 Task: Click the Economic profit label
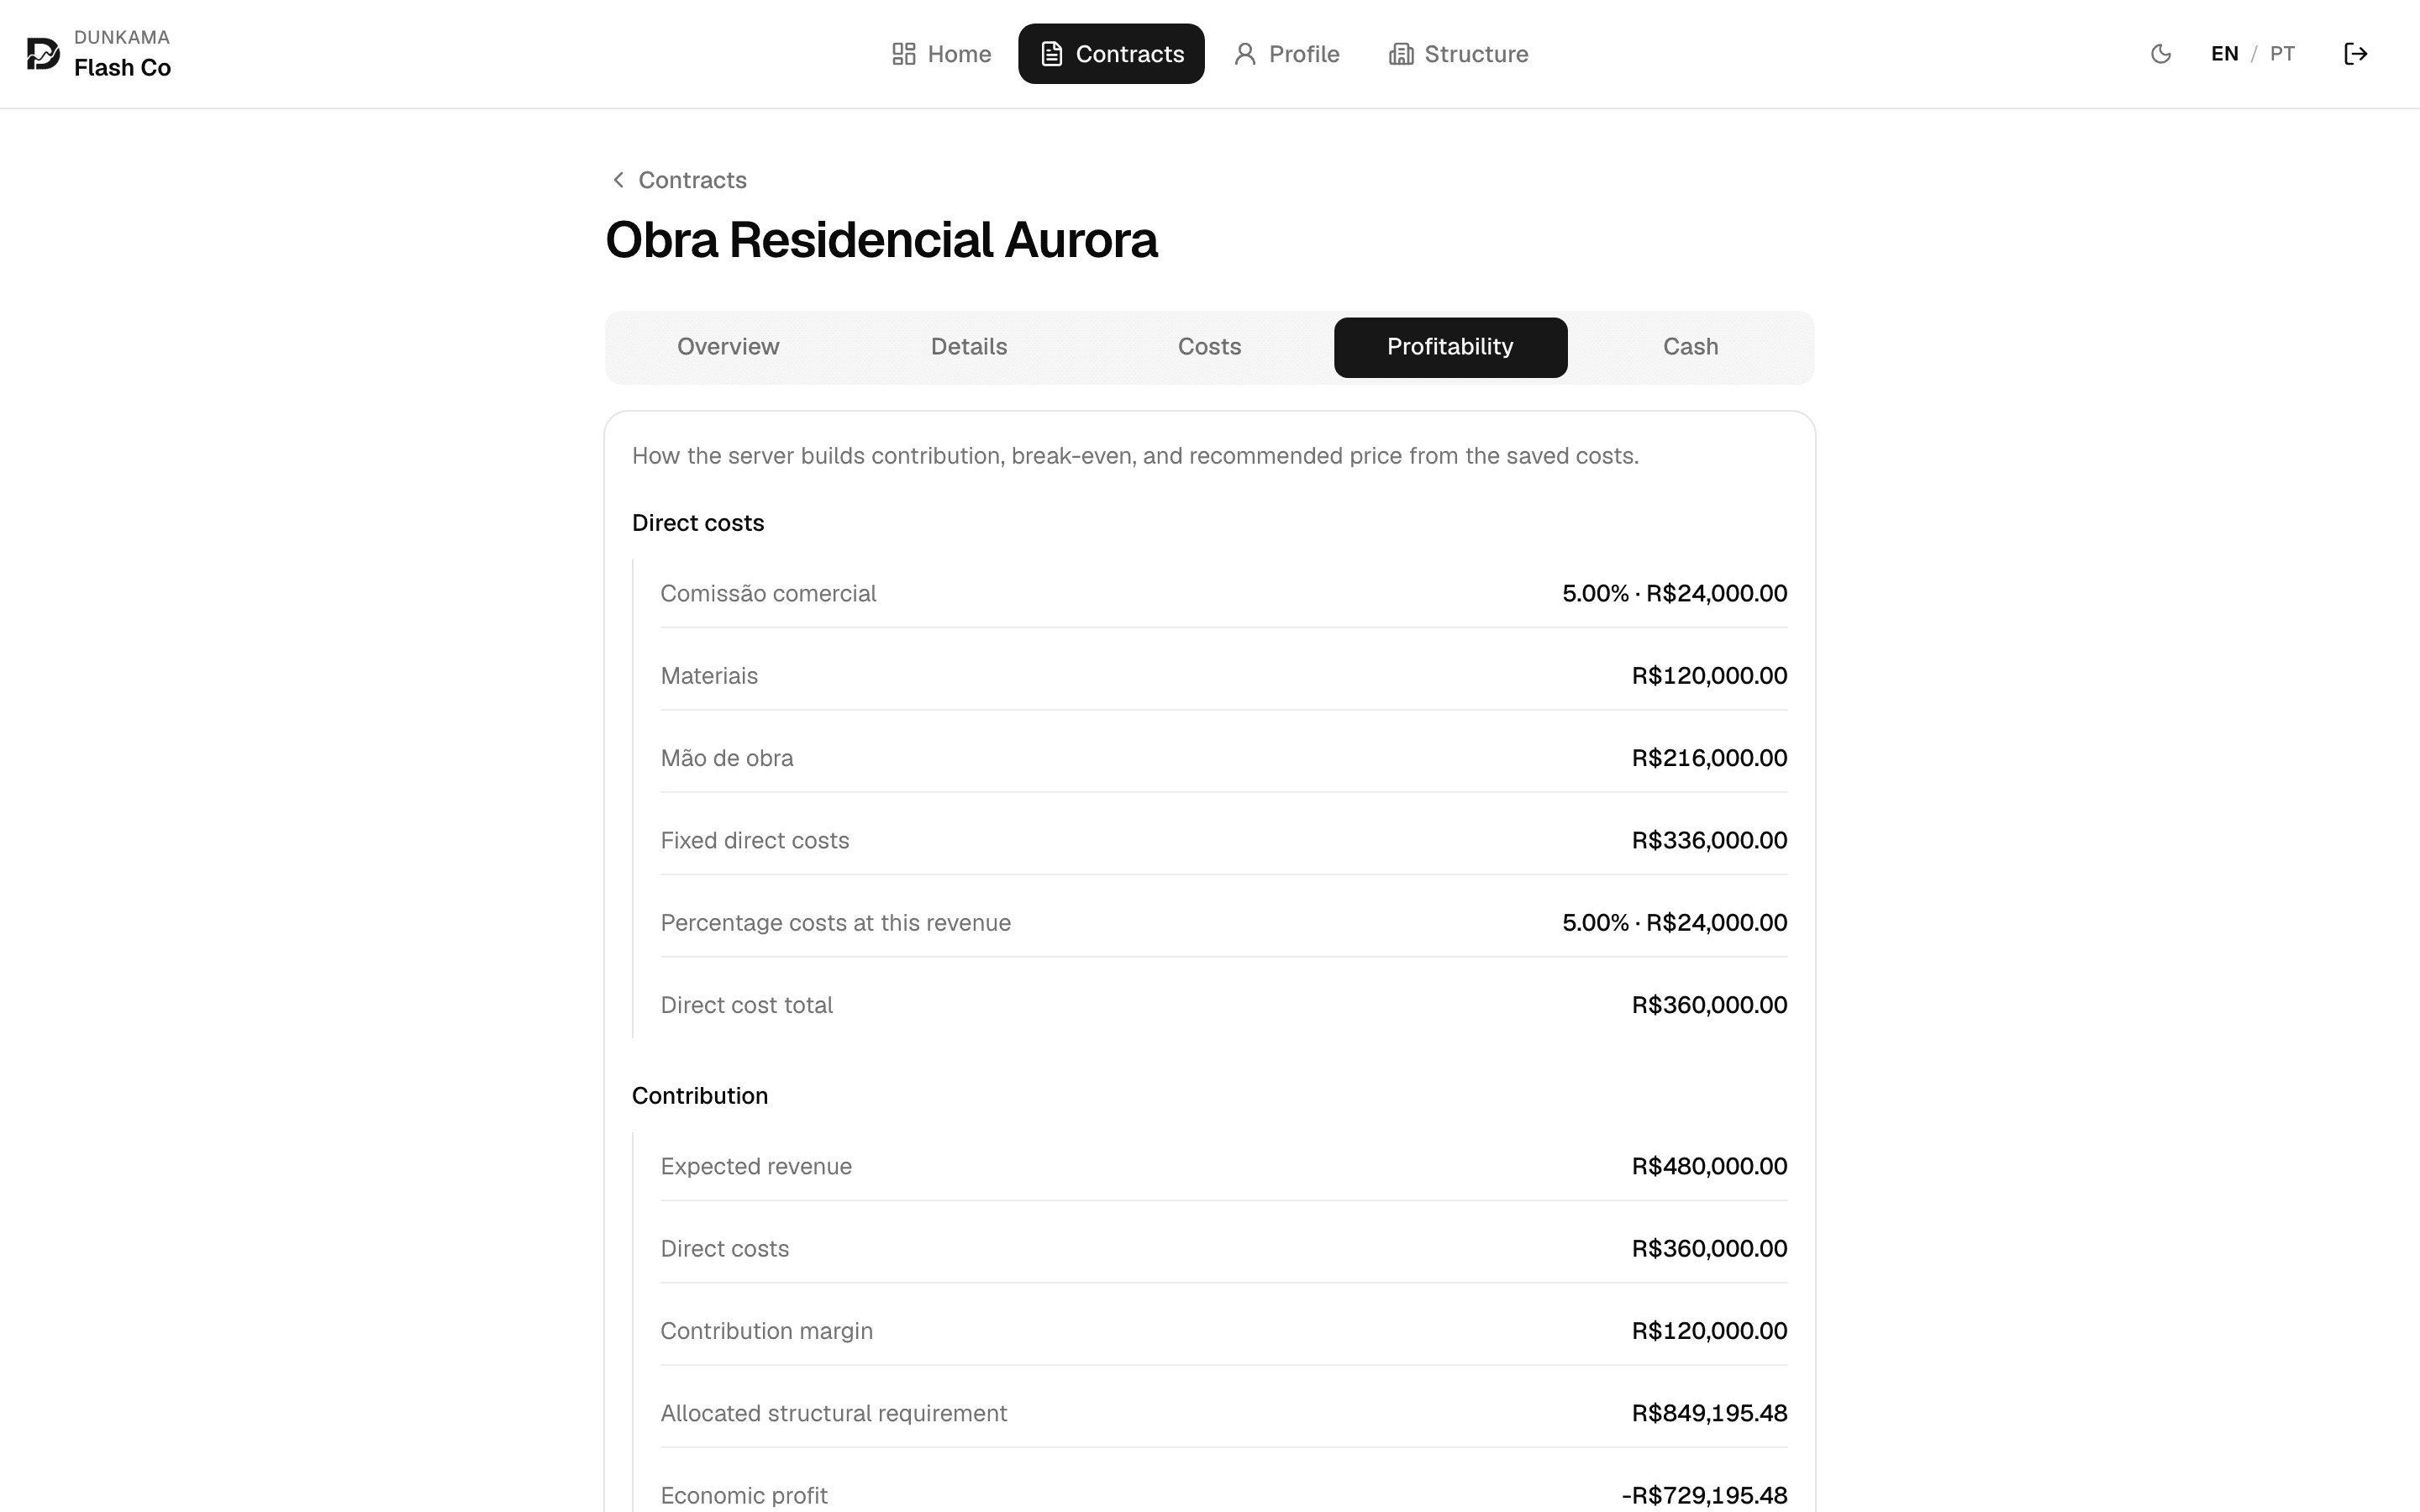click(x=744, y=1495)
